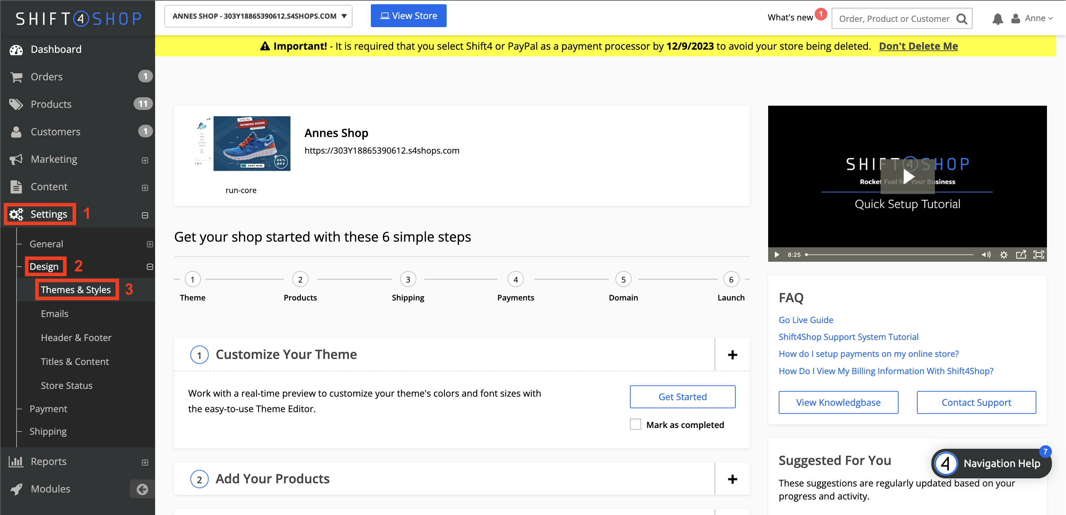Open Emails under Design
Screen dimensions: 1066x515
pyautogui.click(x=55, y=314)
